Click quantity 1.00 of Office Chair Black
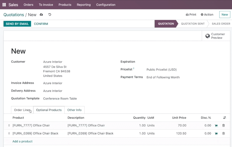The width and height of the screenshot is (232, 147). pyautogui.click(x=142, y=133)
